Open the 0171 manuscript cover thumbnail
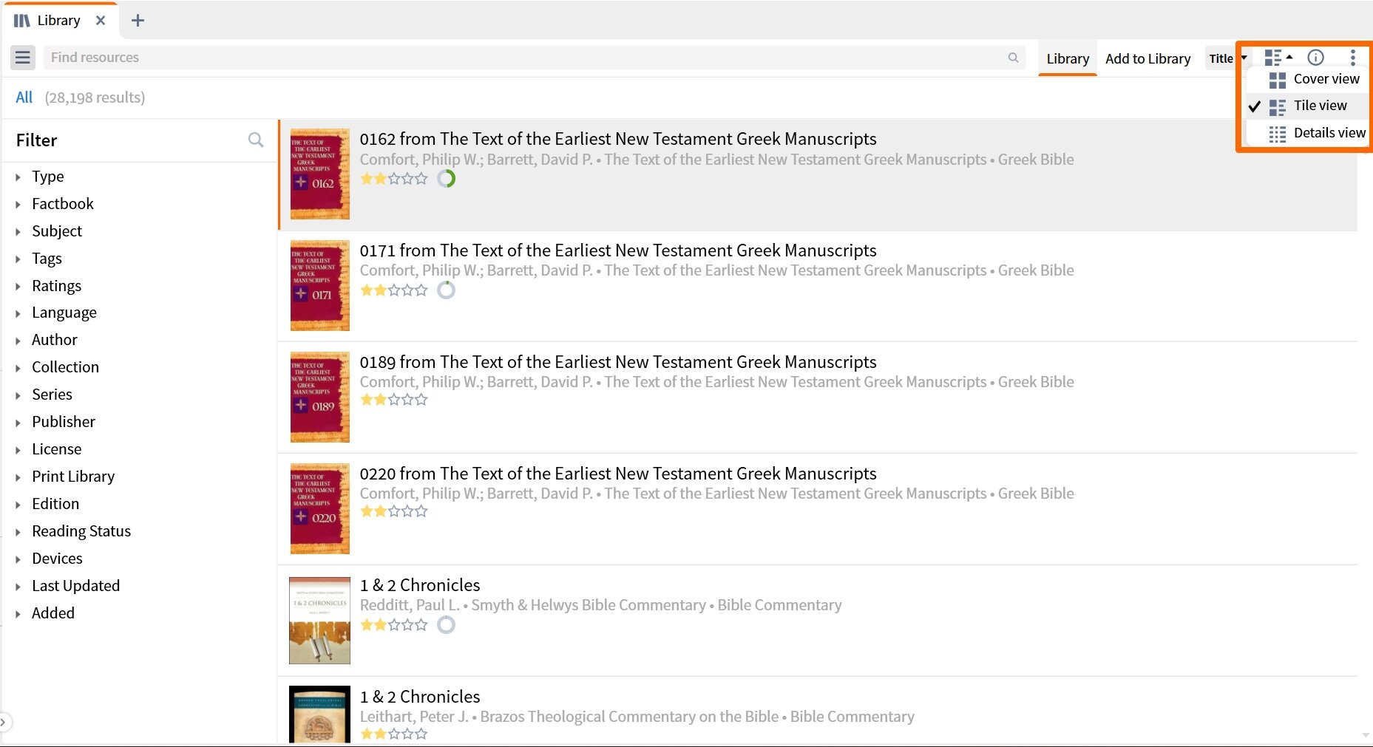 click(x=319, y=285)
